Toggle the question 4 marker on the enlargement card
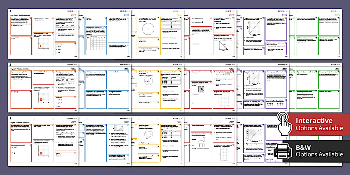Viewport: 350px width, 175px height. click(53, 33)
